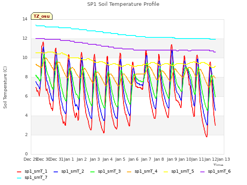Click the Jan 4 x-axis tick label
This screenshot has height=185, width=247.
107,159
